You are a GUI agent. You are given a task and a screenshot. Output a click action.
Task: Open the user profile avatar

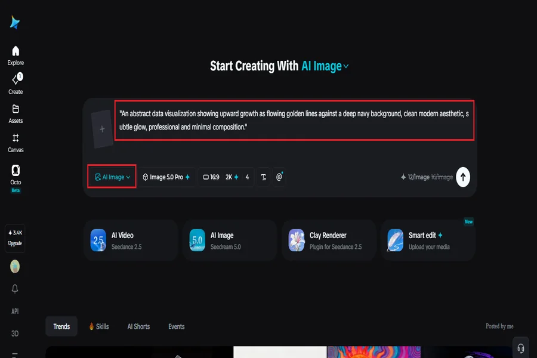click(15, 267)
